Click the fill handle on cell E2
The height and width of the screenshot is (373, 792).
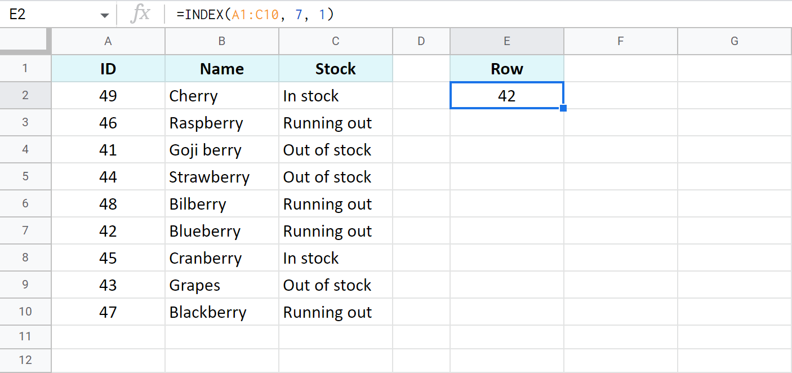coord(563,108)
